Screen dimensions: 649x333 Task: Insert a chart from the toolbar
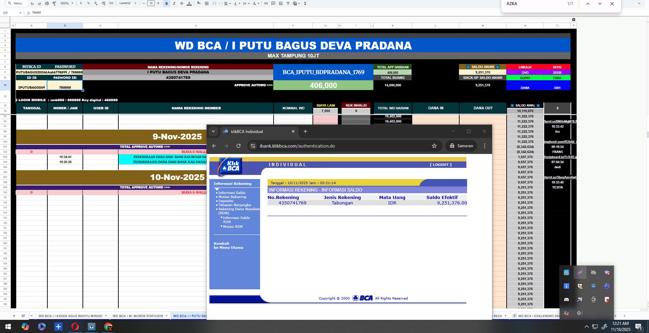tap(281, 3)
